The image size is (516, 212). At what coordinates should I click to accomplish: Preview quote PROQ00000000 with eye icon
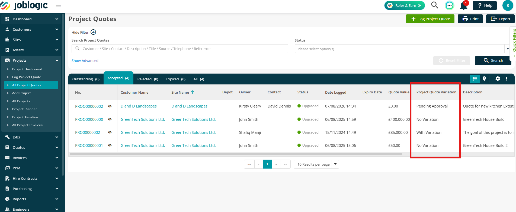click(110, 119)
